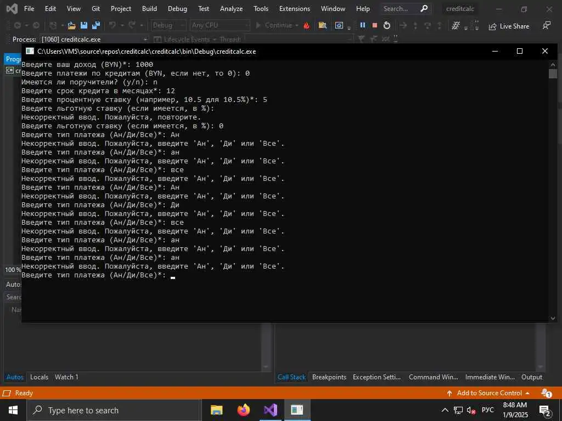Click the feedback person icon
Screen dimensions: 562x421
tap(546, 25)
